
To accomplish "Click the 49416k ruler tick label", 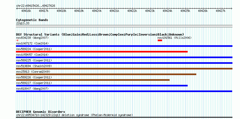I will click(26, 11).
